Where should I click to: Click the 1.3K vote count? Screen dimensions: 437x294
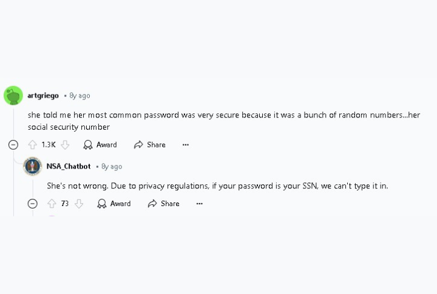49,145
